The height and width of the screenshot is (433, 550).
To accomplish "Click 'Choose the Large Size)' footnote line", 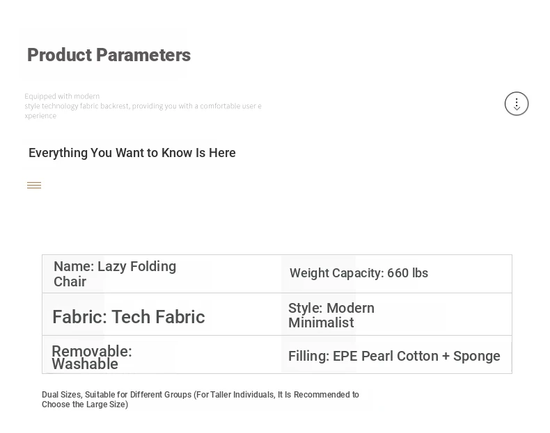I will [x=85, y=405].
